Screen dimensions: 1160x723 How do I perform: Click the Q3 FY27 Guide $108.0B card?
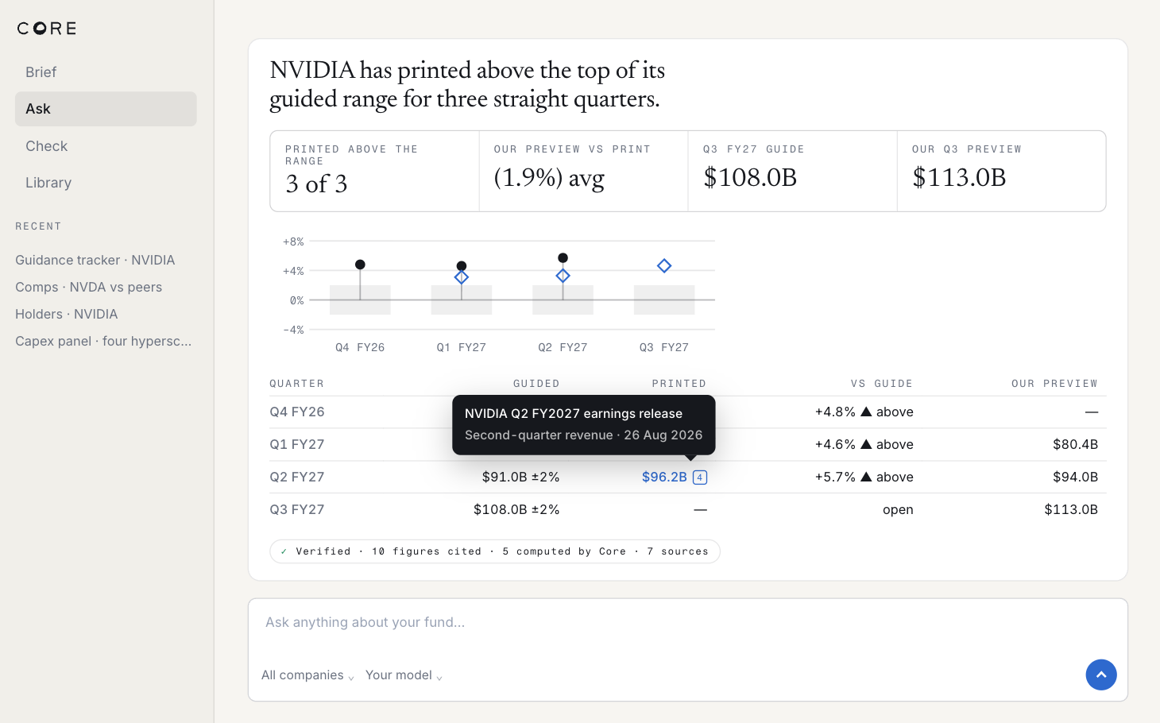(793, 172)
